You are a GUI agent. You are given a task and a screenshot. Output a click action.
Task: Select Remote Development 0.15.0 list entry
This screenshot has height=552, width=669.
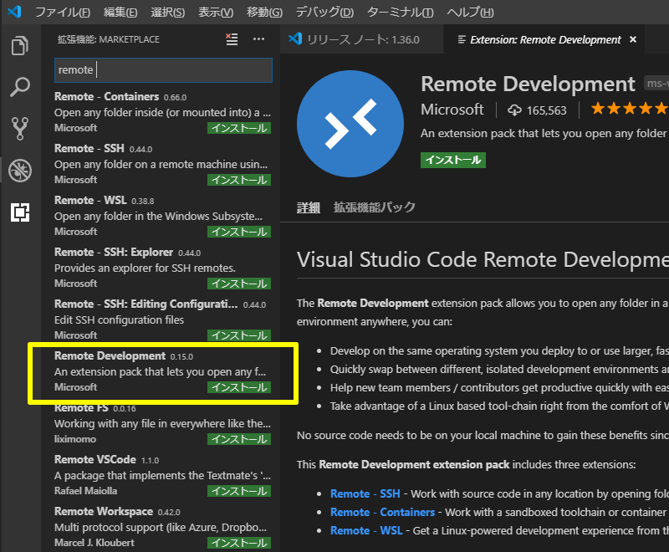161,371
